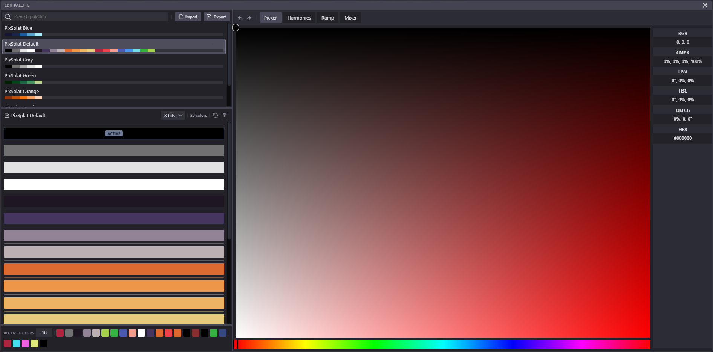Click the recent colors count field 16
This screenshot has width=713, height=352.
(x=44, y=333)
